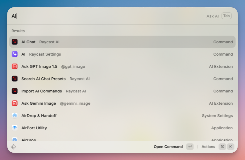Click the Ask AI label
This screenshot has height=160, width=245.
[x=213, y=16]
